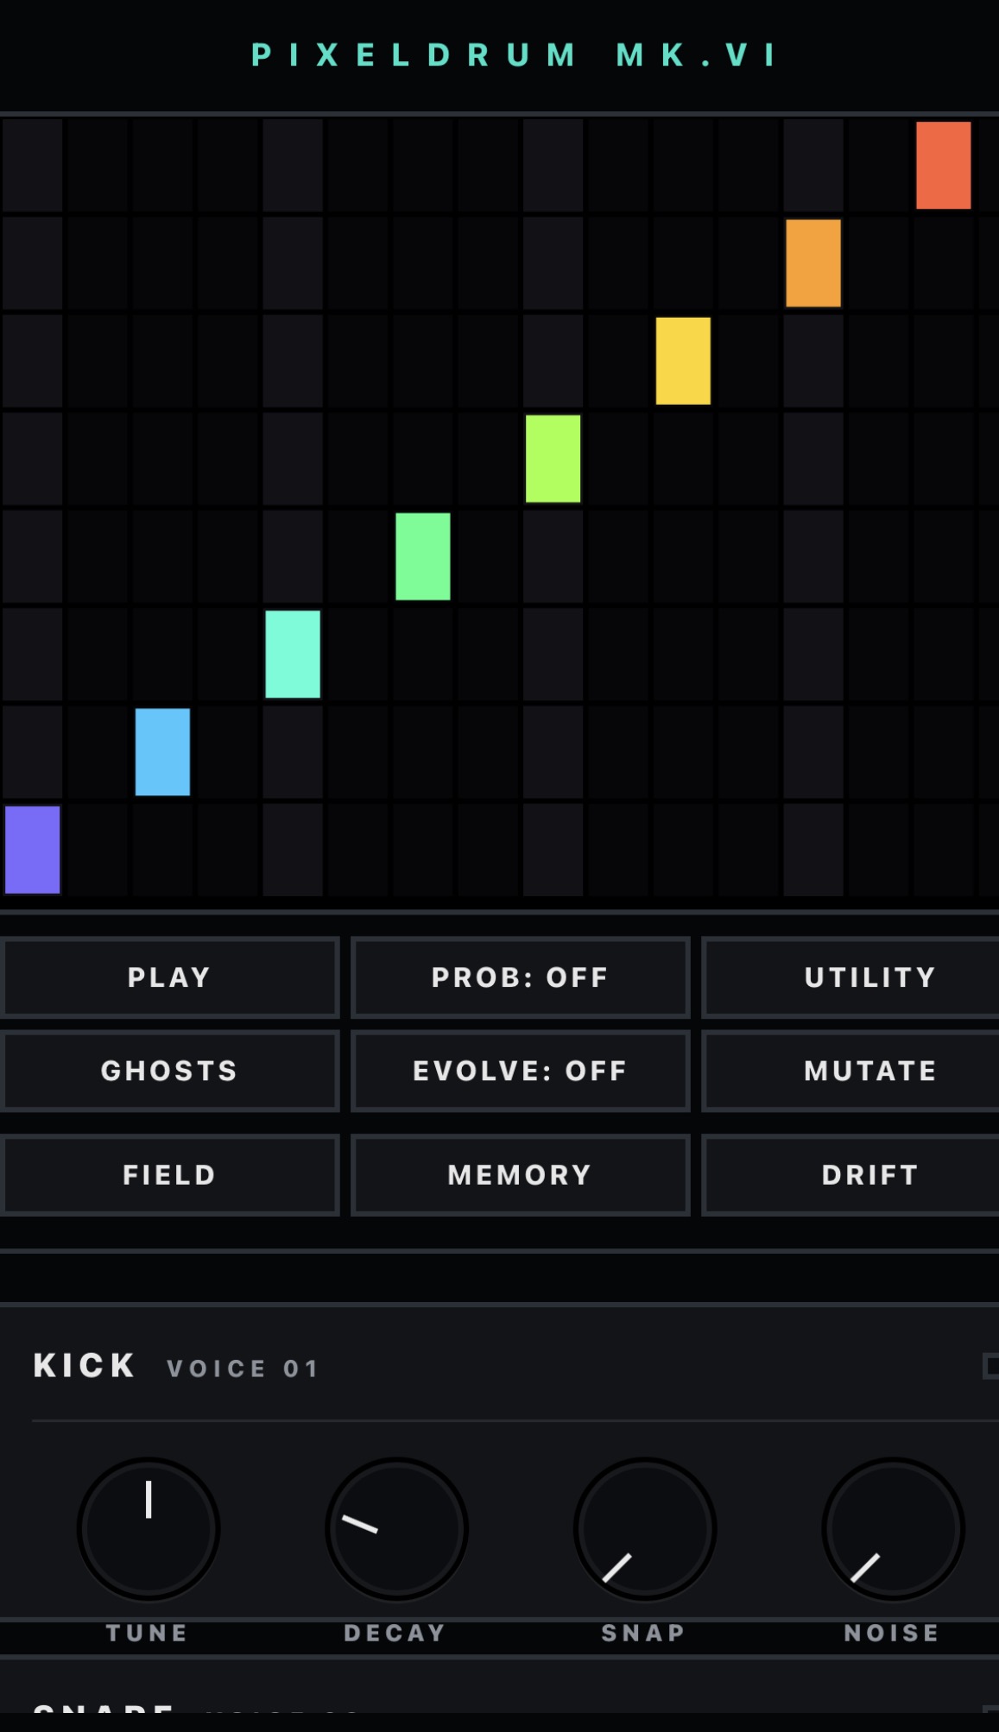999x1732 pixels.
Task: Enable the EVOLVE: OFF toggle
Action: pyautogui.click(x=520, y=1071)
